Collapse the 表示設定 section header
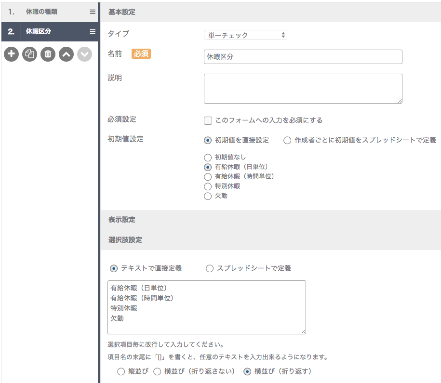 (271, 220)
